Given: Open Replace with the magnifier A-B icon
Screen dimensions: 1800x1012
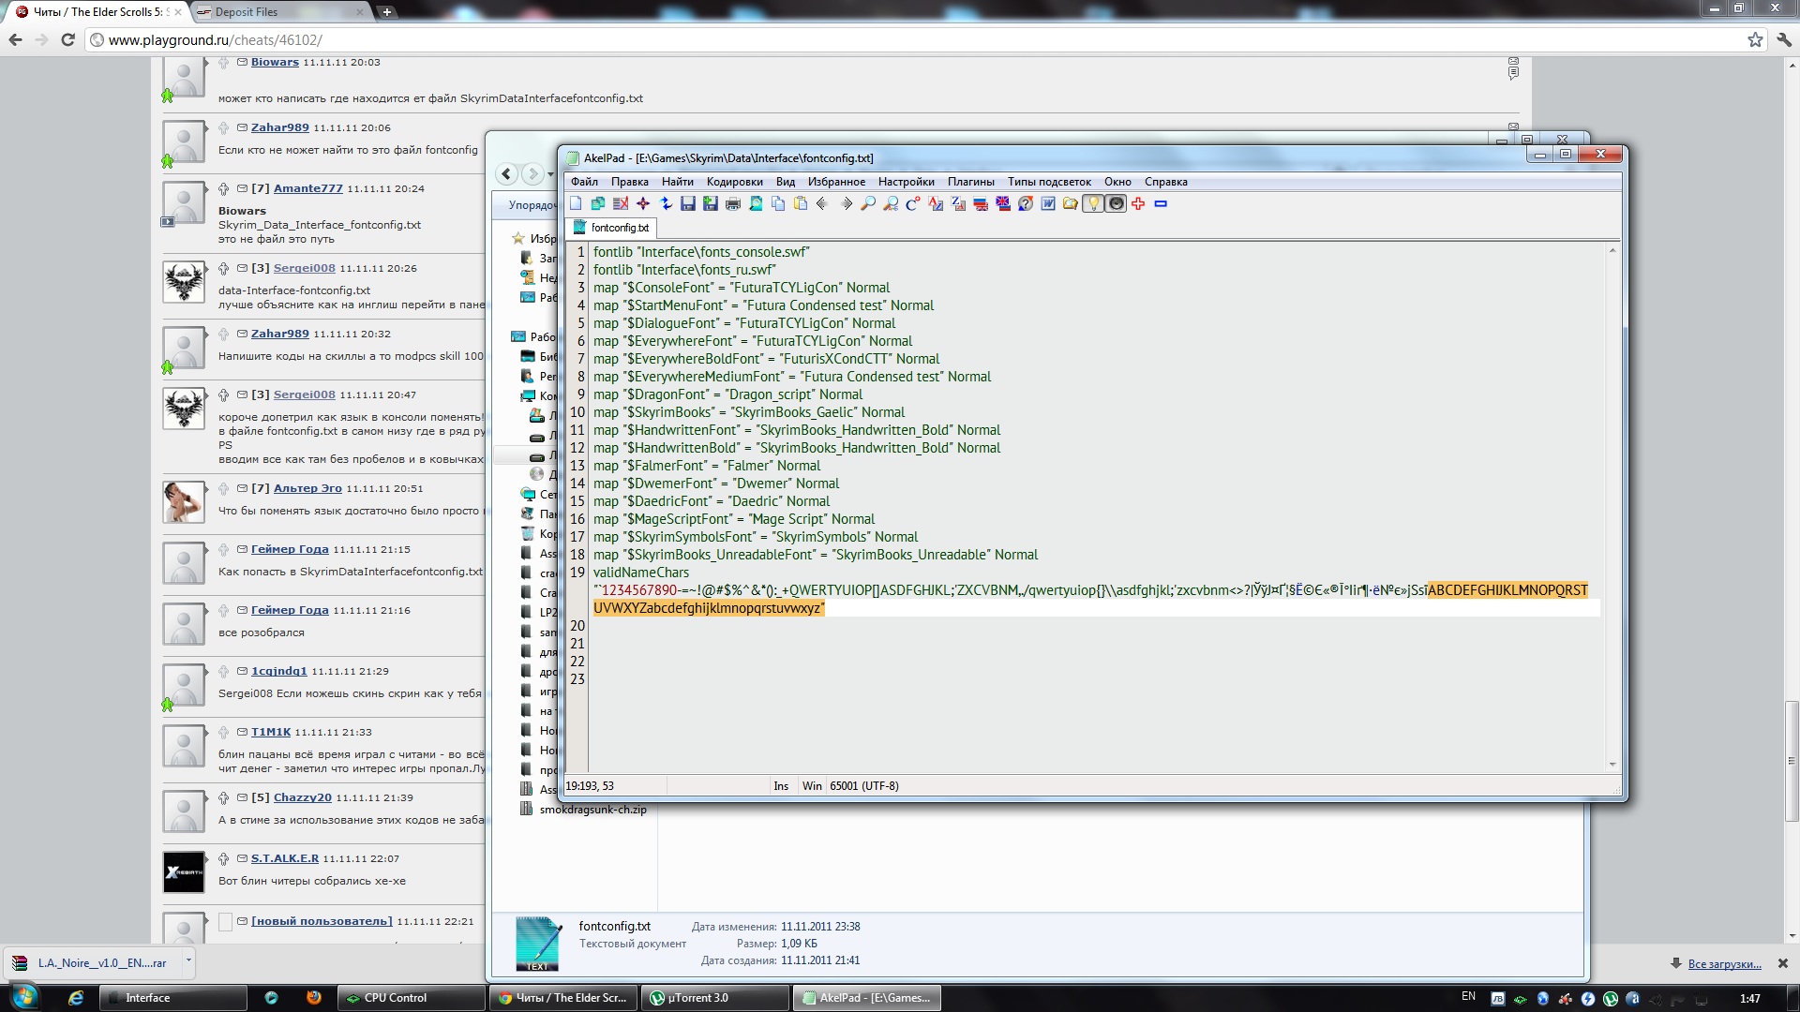Looking at the screenshot, I should point(891,203).
